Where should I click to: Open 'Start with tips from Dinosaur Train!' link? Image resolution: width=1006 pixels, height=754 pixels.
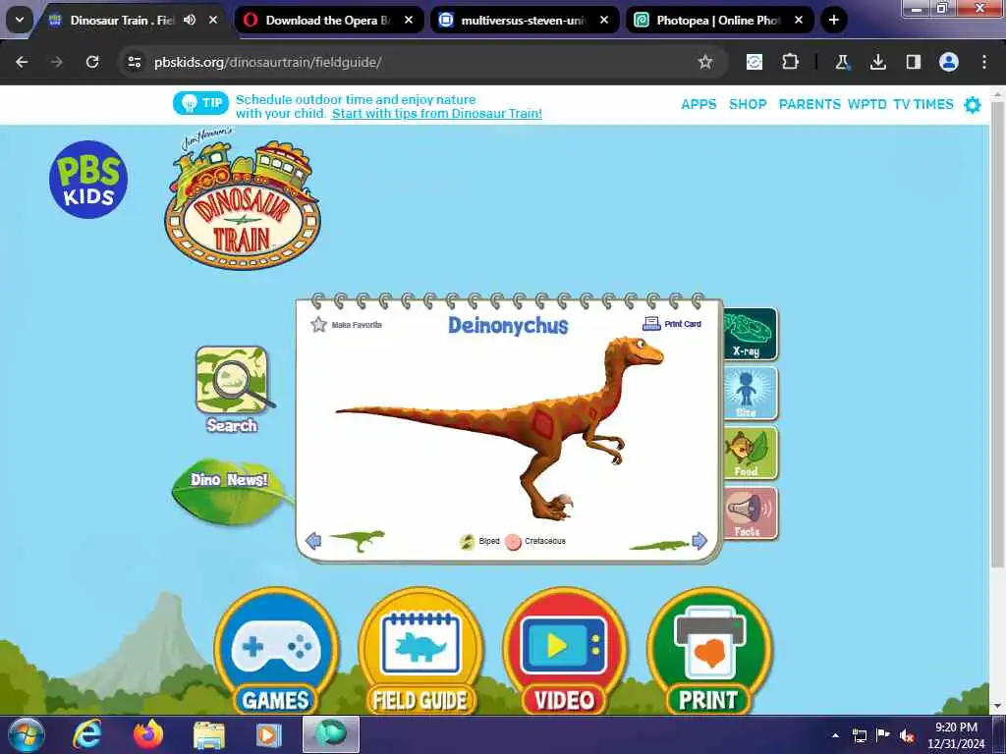(437, 114)
